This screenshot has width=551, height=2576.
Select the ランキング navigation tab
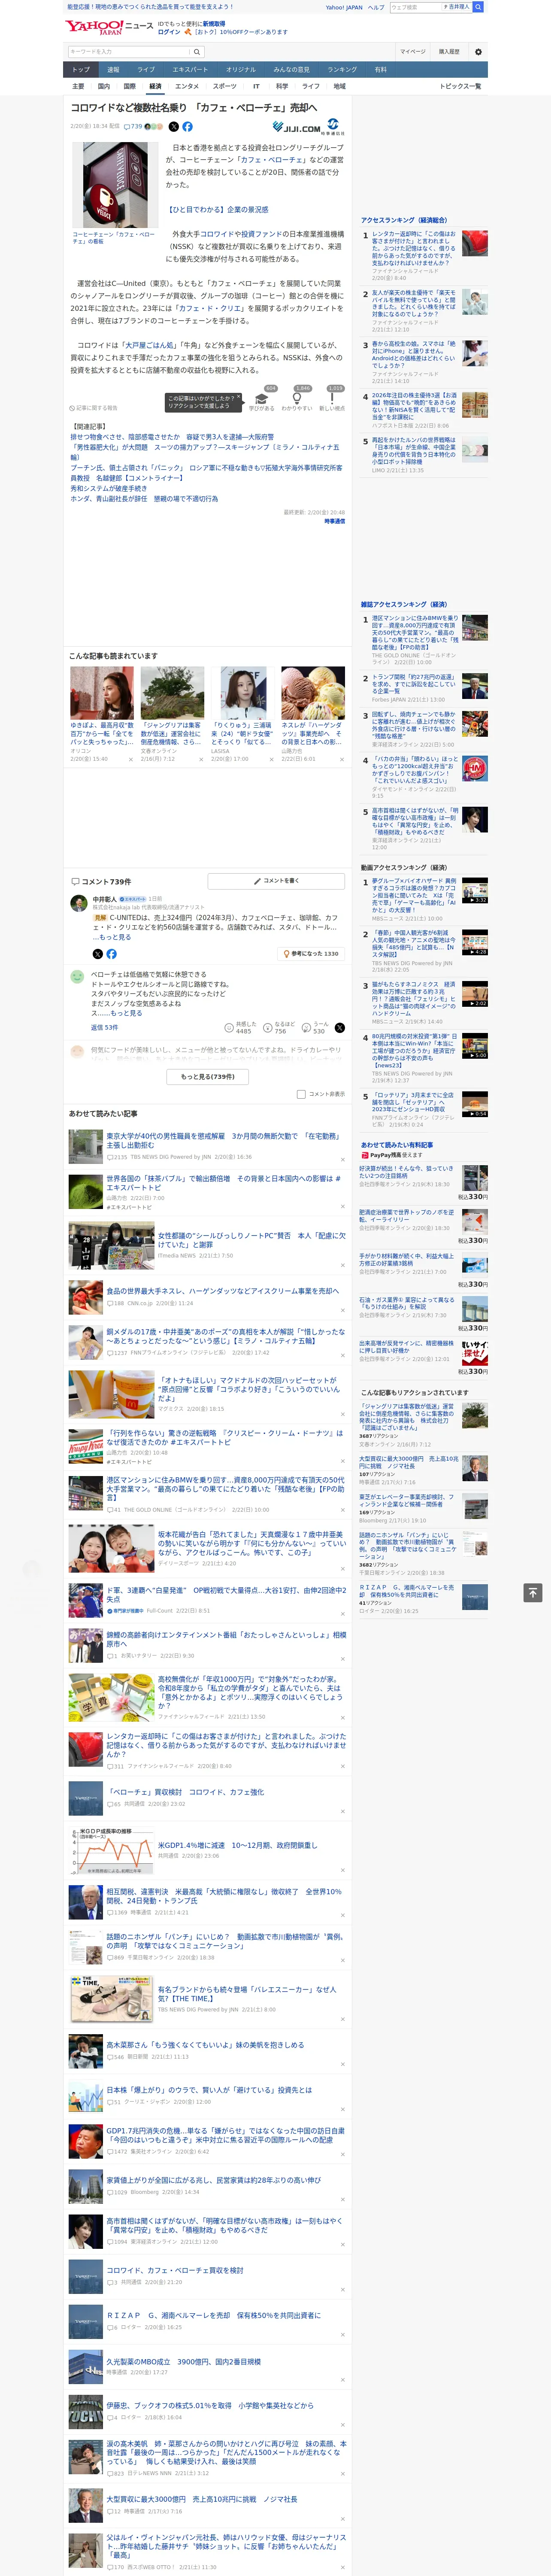[x=342, y=70]
